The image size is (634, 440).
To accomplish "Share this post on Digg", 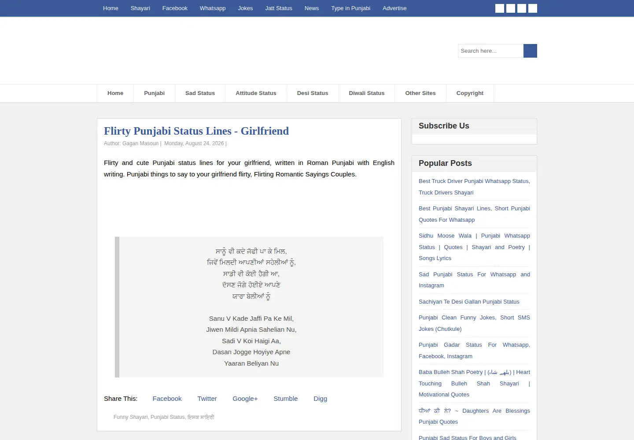I will [x=320, y=399].
